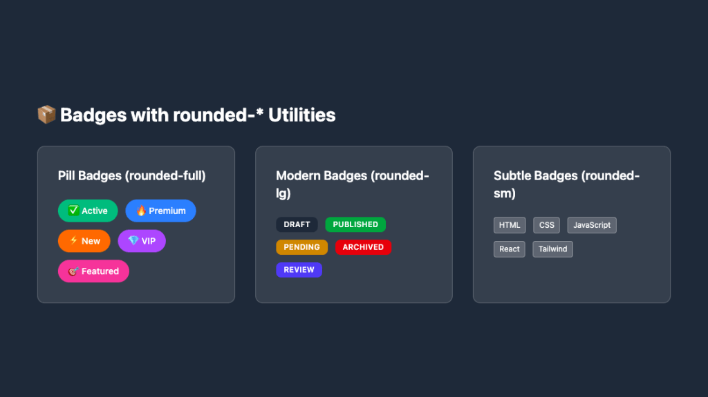Click the HTML tag badge
The width and height of the screenshot is (708, 397).
point(510,225)
